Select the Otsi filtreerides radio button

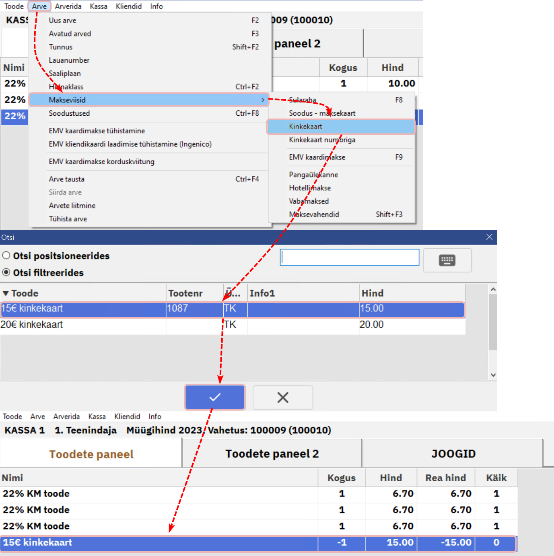pyautogui.click(x=6, y=272)
